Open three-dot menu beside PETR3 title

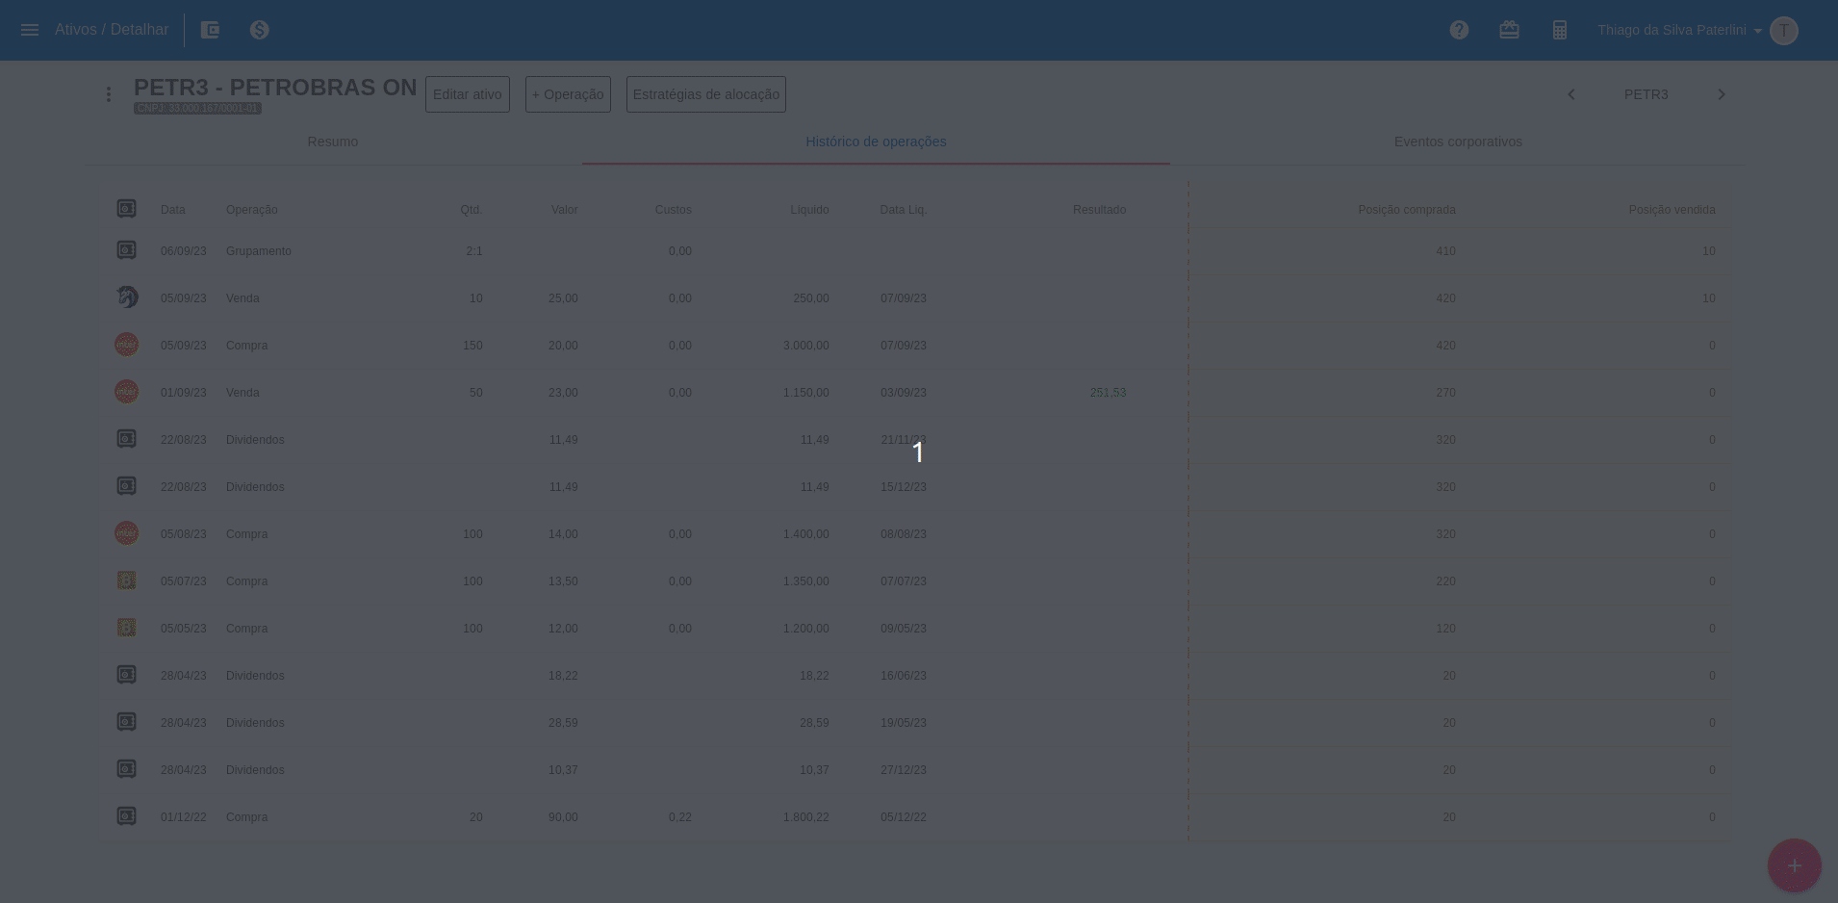109,94
